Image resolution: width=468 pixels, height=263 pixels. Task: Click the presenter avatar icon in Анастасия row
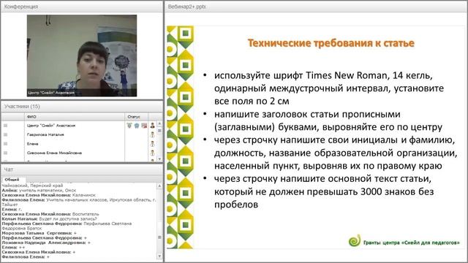pos(153,126)
